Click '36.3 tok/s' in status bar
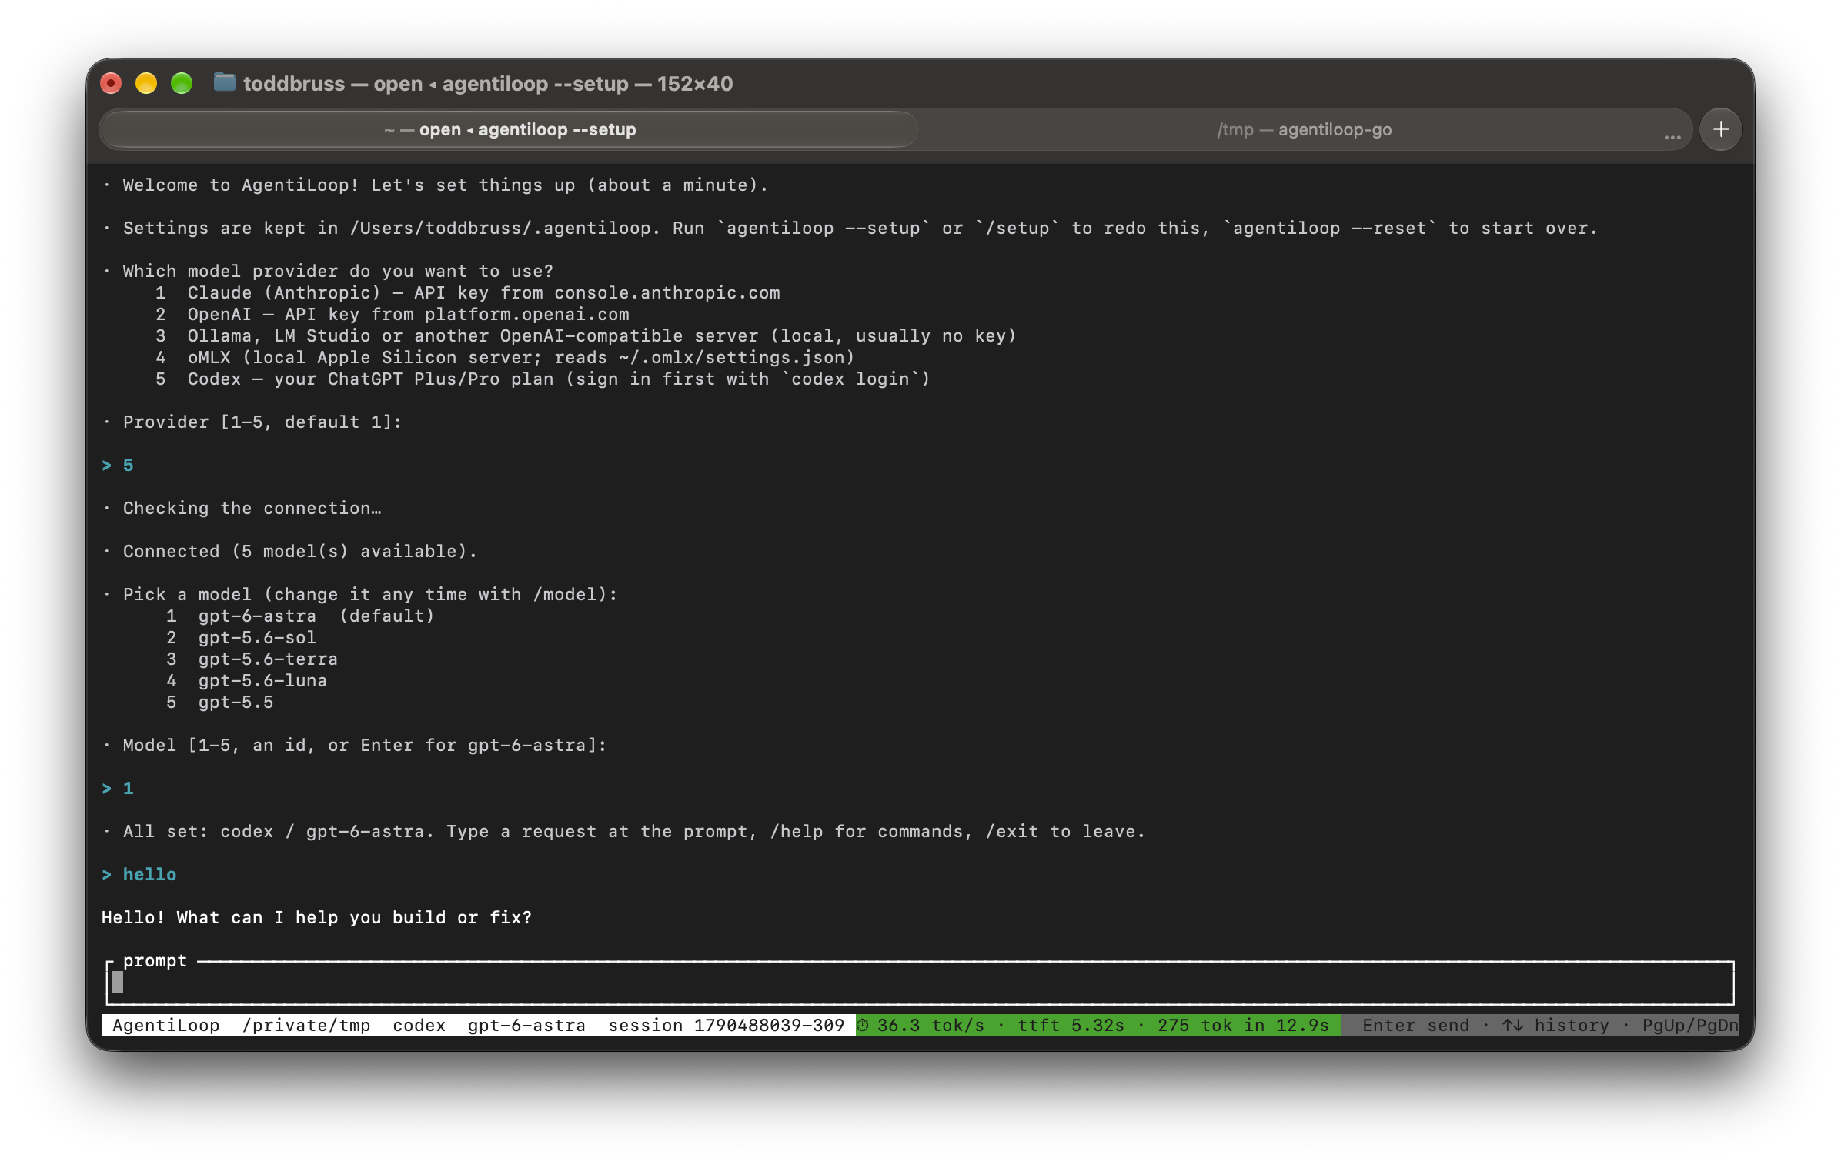1841x1165 pixels. 931,1025
